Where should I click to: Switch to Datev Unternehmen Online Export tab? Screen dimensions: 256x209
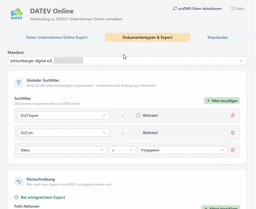pyautogui.click(x=57, y=38)
